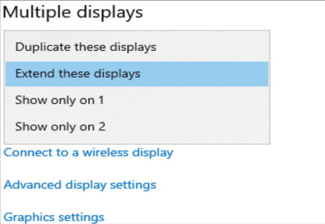Mirror screens using Duplicate these displays
325x224 pixels.
point(85,47)
